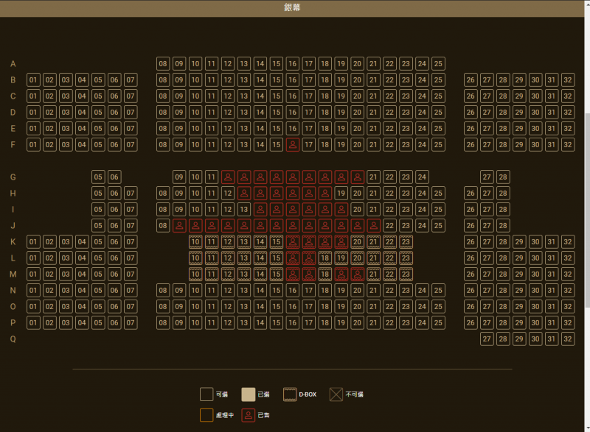Click sold D-BOX seat 16 in row K

[292, 242]
